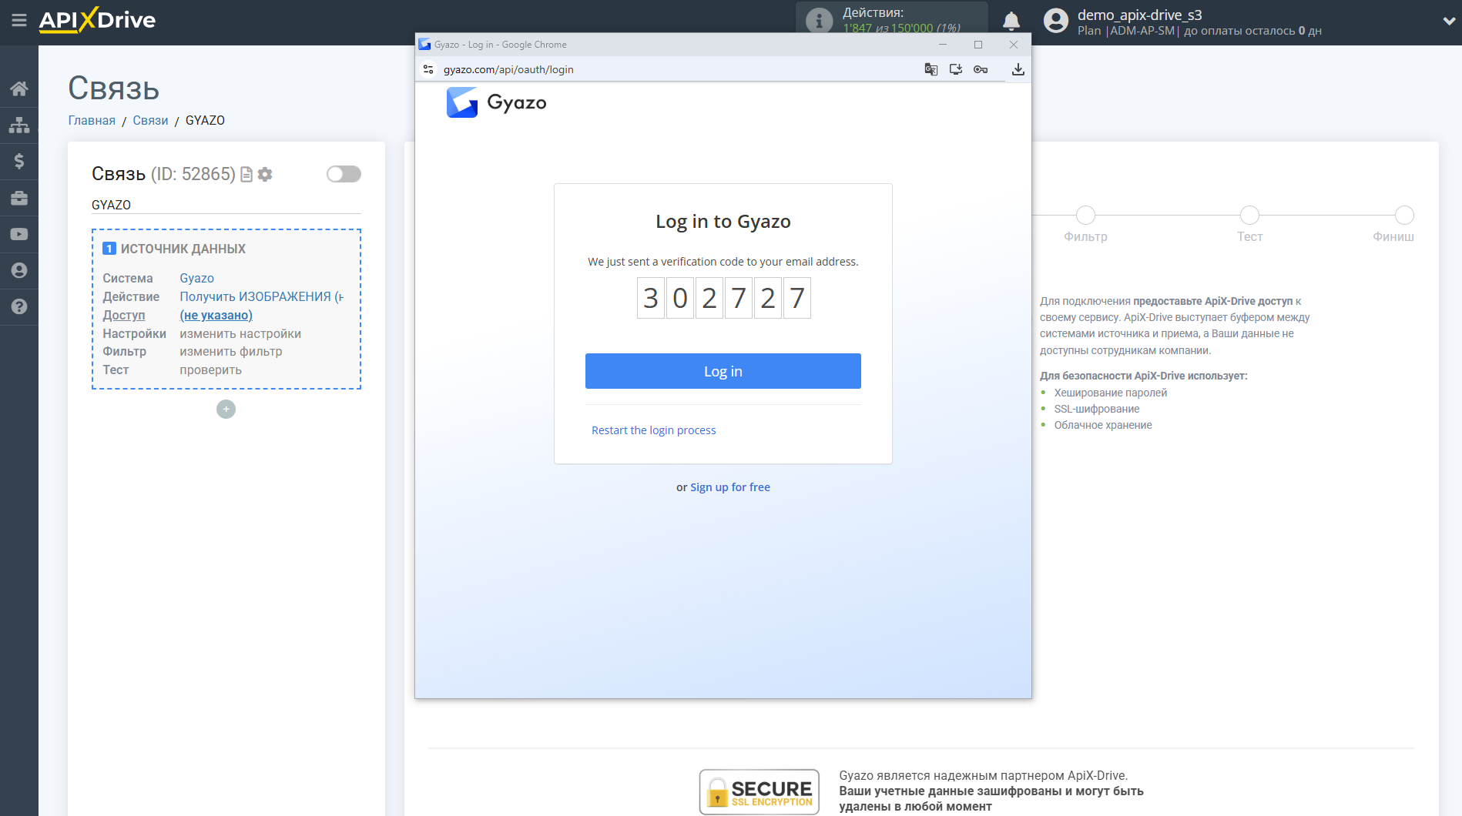Open the Connections hierarchy icon in sidebar
1462x816 pixels.
pos(19,124)
